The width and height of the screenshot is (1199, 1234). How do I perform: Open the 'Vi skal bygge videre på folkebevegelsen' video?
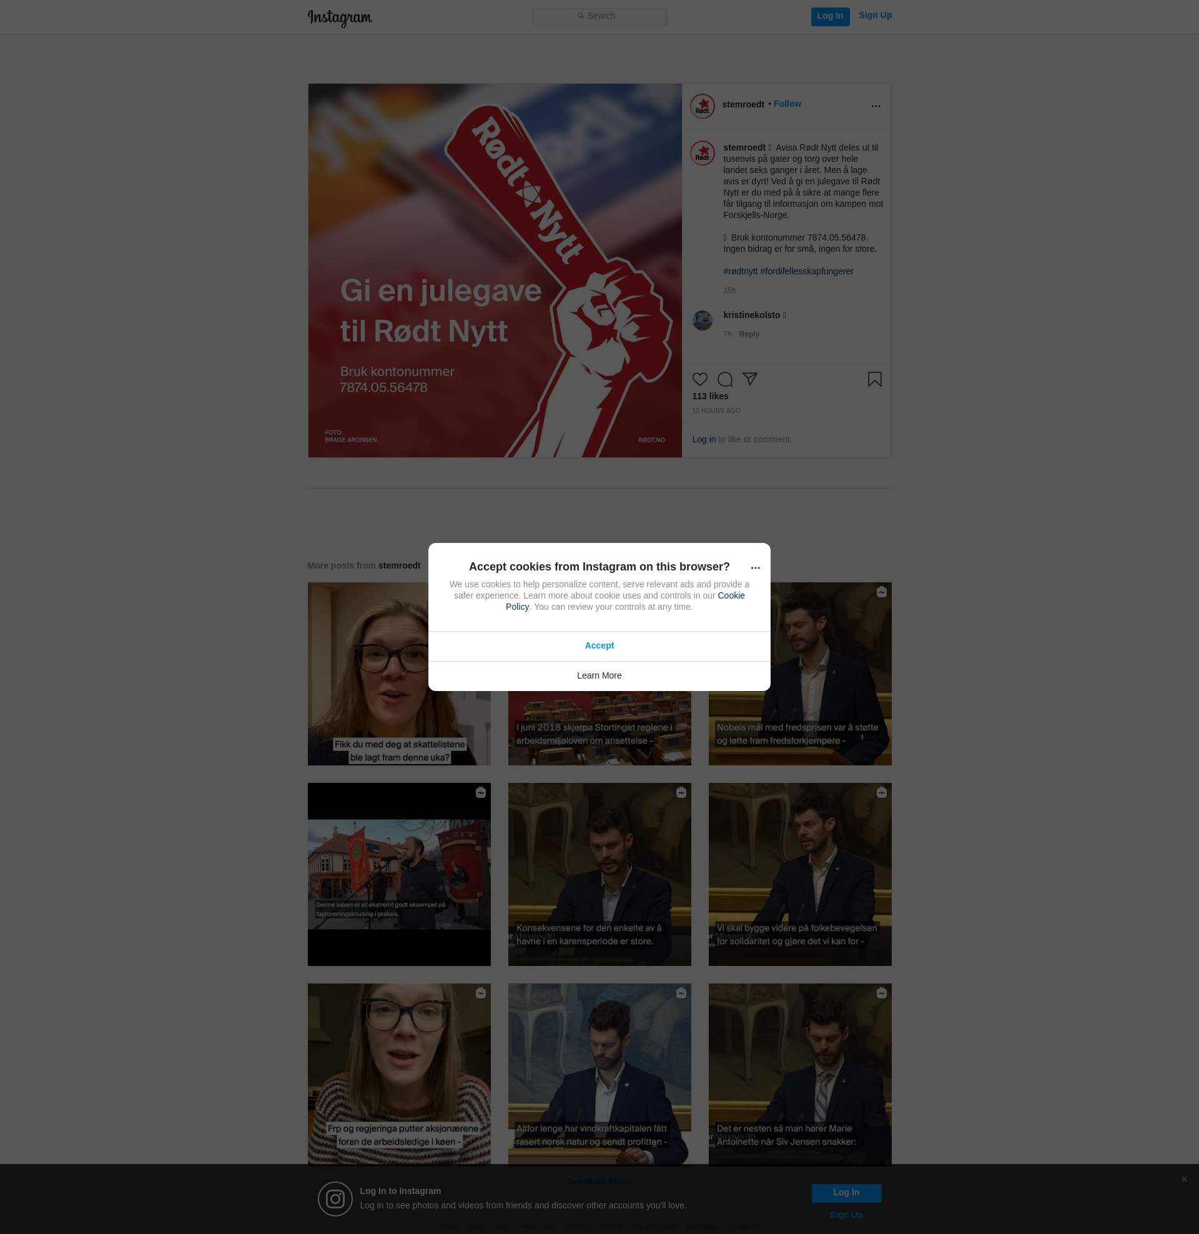tap(800, 874)
